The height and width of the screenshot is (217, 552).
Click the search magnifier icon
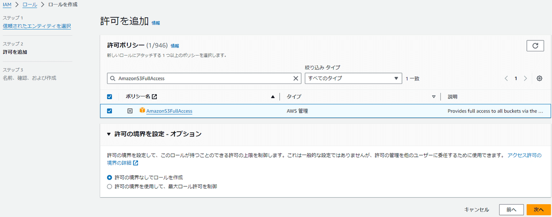(x=113, y=78)
